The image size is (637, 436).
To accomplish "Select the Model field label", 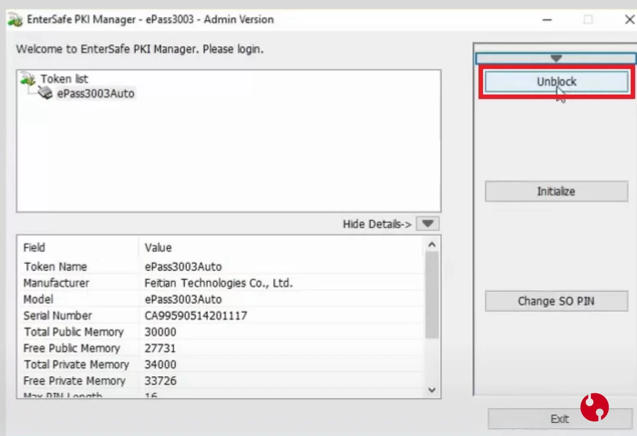I will pyautogui.click(x=38, y=299).
